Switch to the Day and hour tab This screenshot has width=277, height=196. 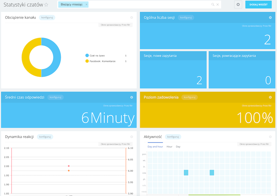pyautogui.click(x=155, y=146)
